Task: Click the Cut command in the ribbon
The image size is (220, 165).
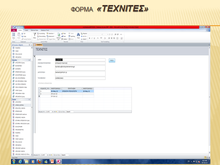Action: point(23,33)
